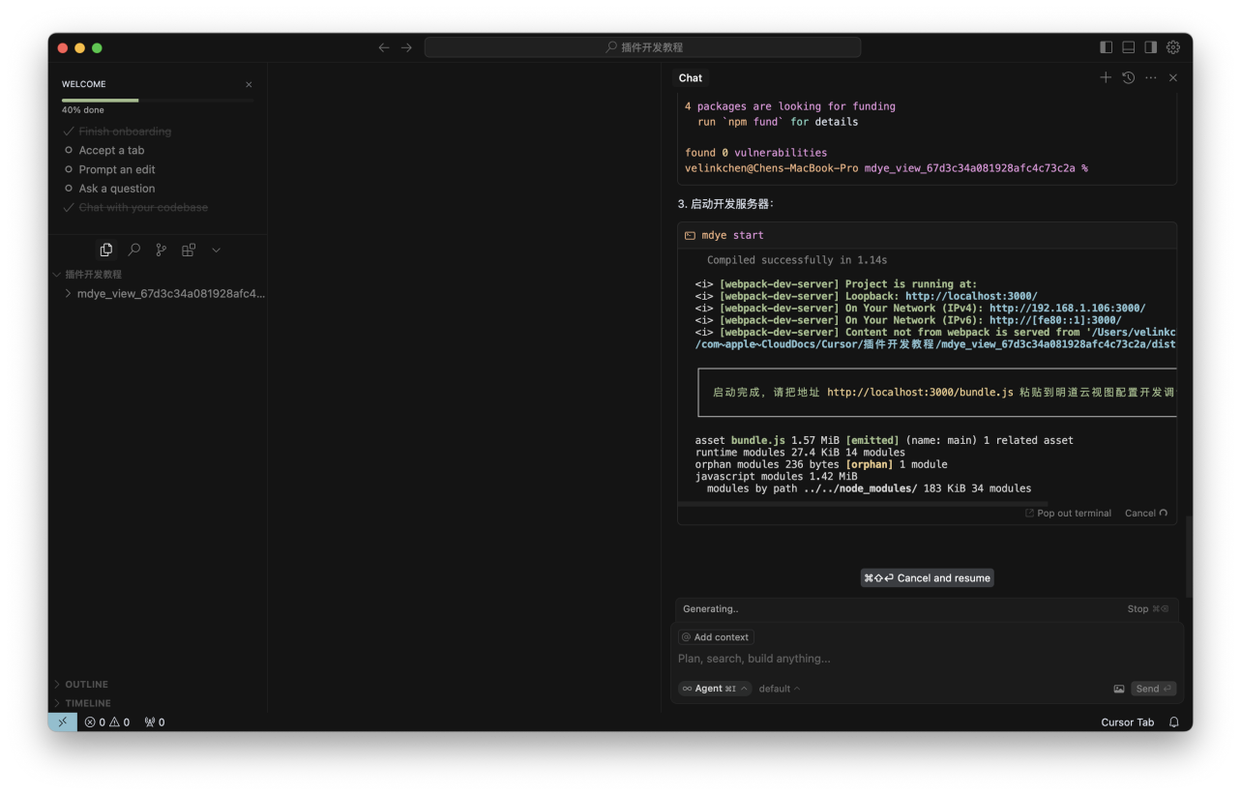Open Cursor settings gear icon
The image size is (1241, 795).
[x=1173, y=47]
